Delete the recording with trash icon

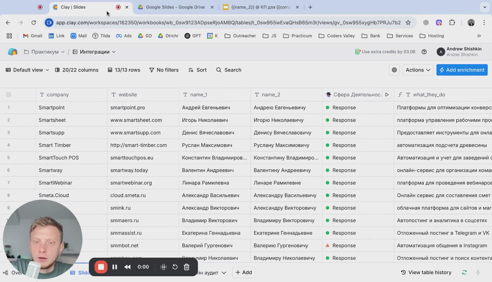[186, 267]
